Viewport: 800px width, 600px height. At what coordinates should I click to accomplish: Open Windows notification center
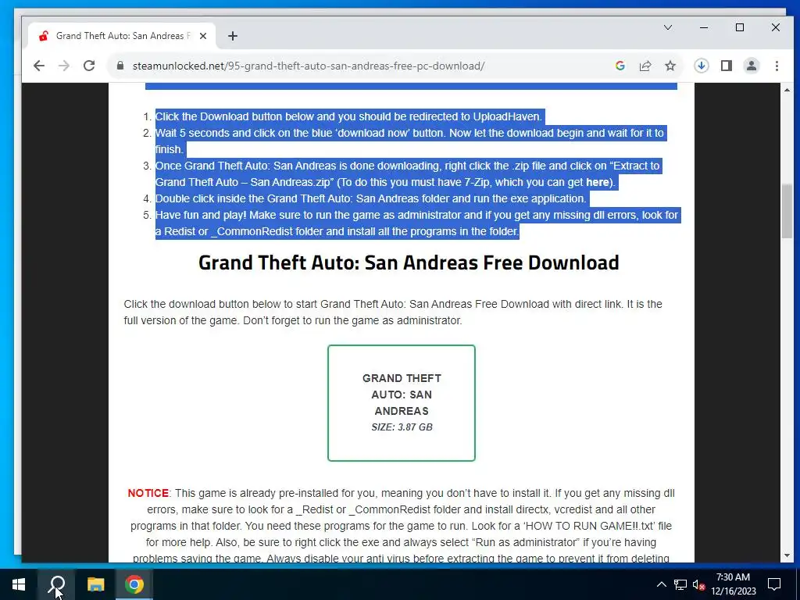pos(774,584)
